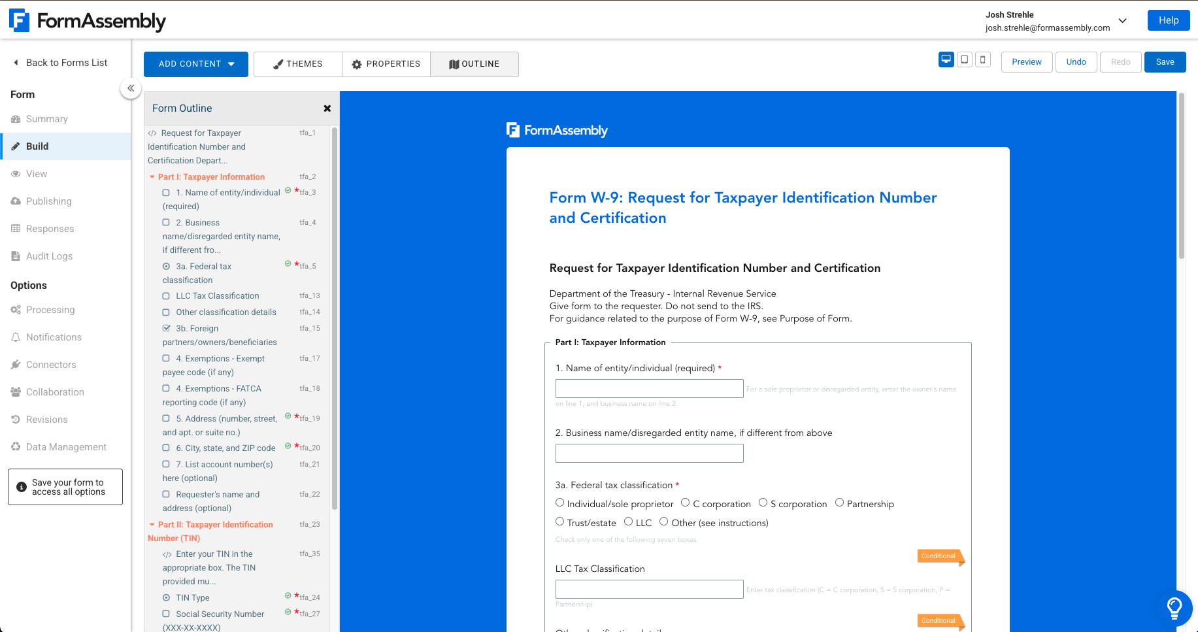Click the Undo button
The image size is (1198, 632).
1076,62
